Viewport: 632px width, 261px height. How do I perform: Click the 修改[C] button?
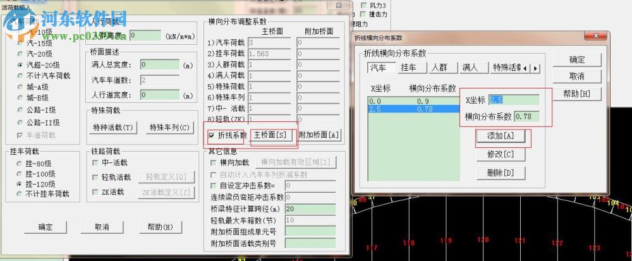click(501, 155)
